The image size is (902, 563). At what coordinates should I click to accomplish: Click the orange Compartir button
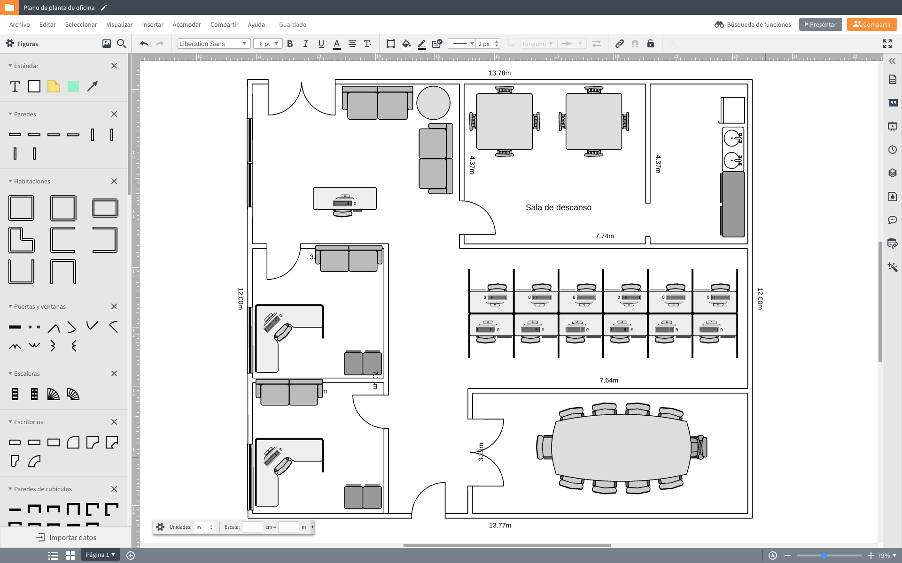coord(872,24)
